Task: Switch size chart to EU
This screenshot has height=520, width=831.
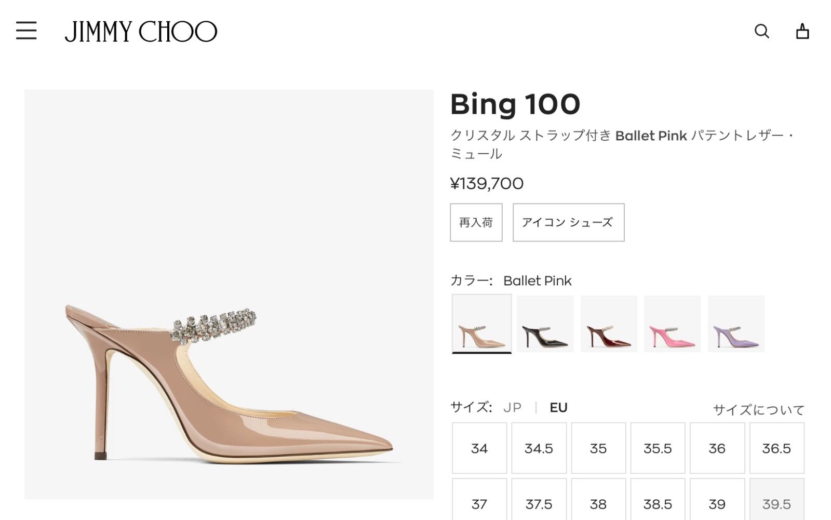Action: (558, 408)
